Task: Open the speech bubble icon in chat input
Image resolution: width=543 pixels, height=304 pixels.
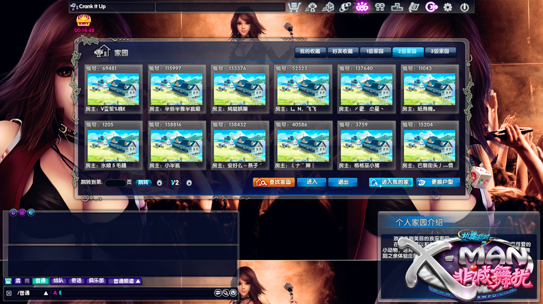Action: tap(218, 293)
